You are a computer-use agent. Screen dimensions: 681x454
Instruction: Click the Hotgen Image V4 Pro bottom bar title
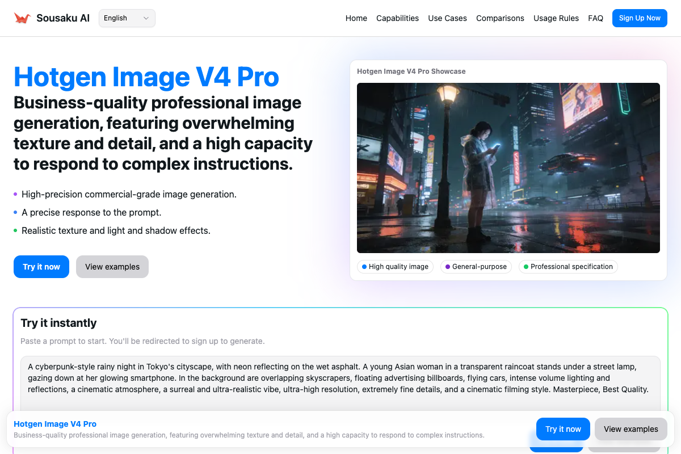(55, 424)
